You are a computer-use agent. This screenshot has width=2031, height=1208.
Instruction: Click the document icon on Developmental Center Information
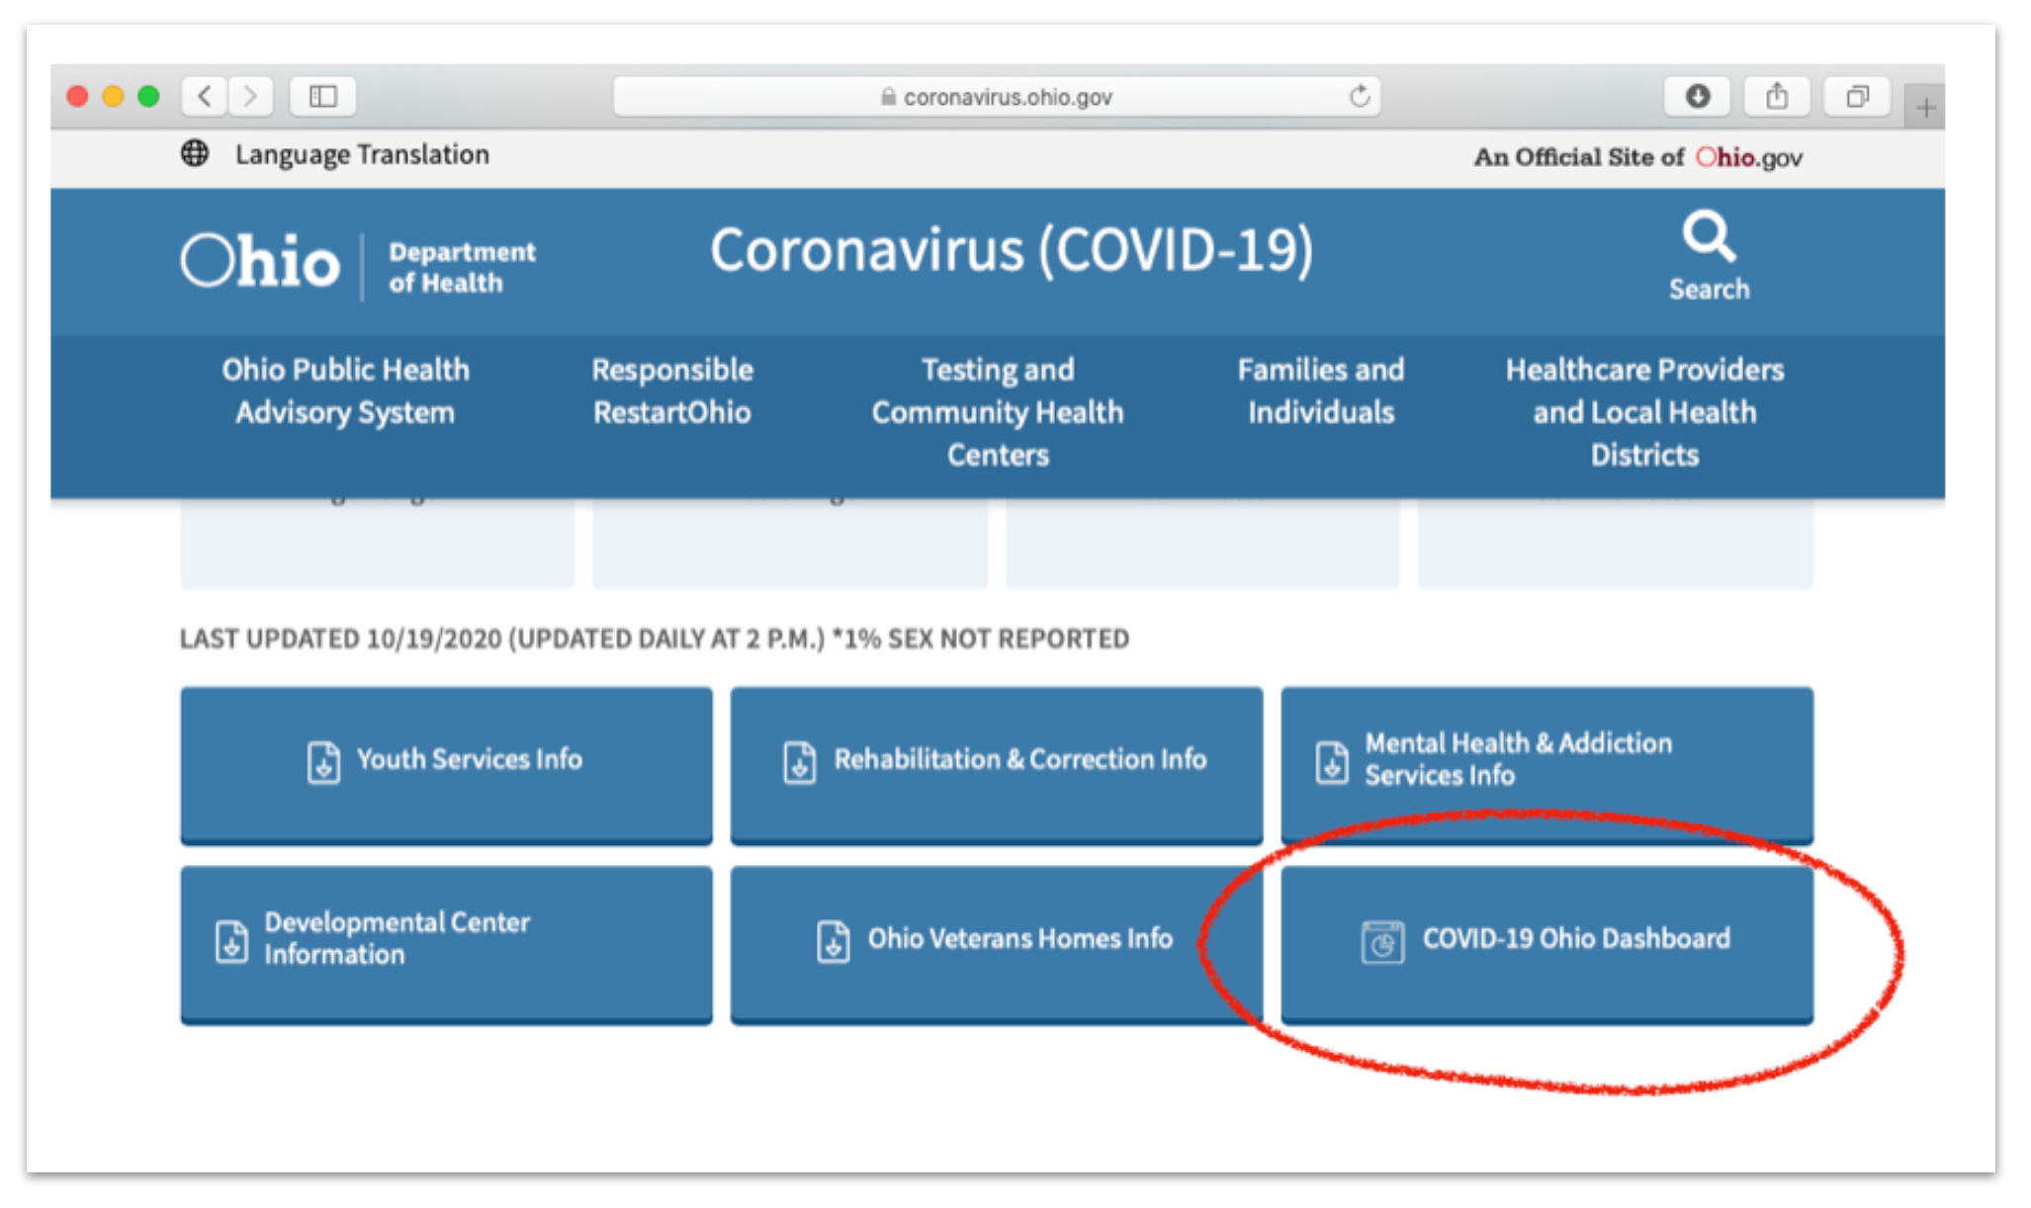231,940
